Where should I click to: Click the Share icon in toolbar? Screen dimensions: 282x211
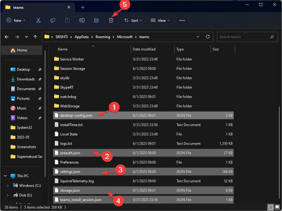point(97,20)
